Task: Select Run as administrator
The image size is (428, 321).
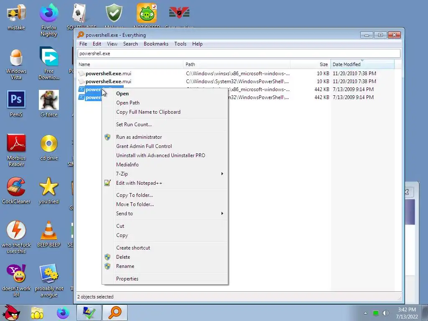Action: click(x=165, y=137)
